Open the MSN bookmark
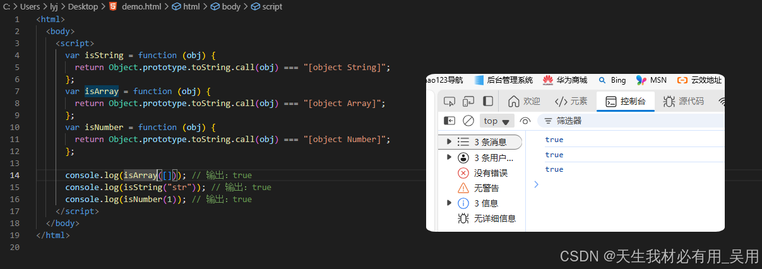This screenshot has width=762, height=269. point(651,80)
